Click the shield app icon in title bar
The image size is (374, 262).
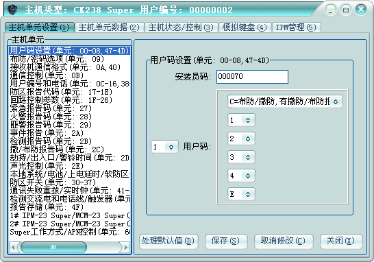coord(12,10)
